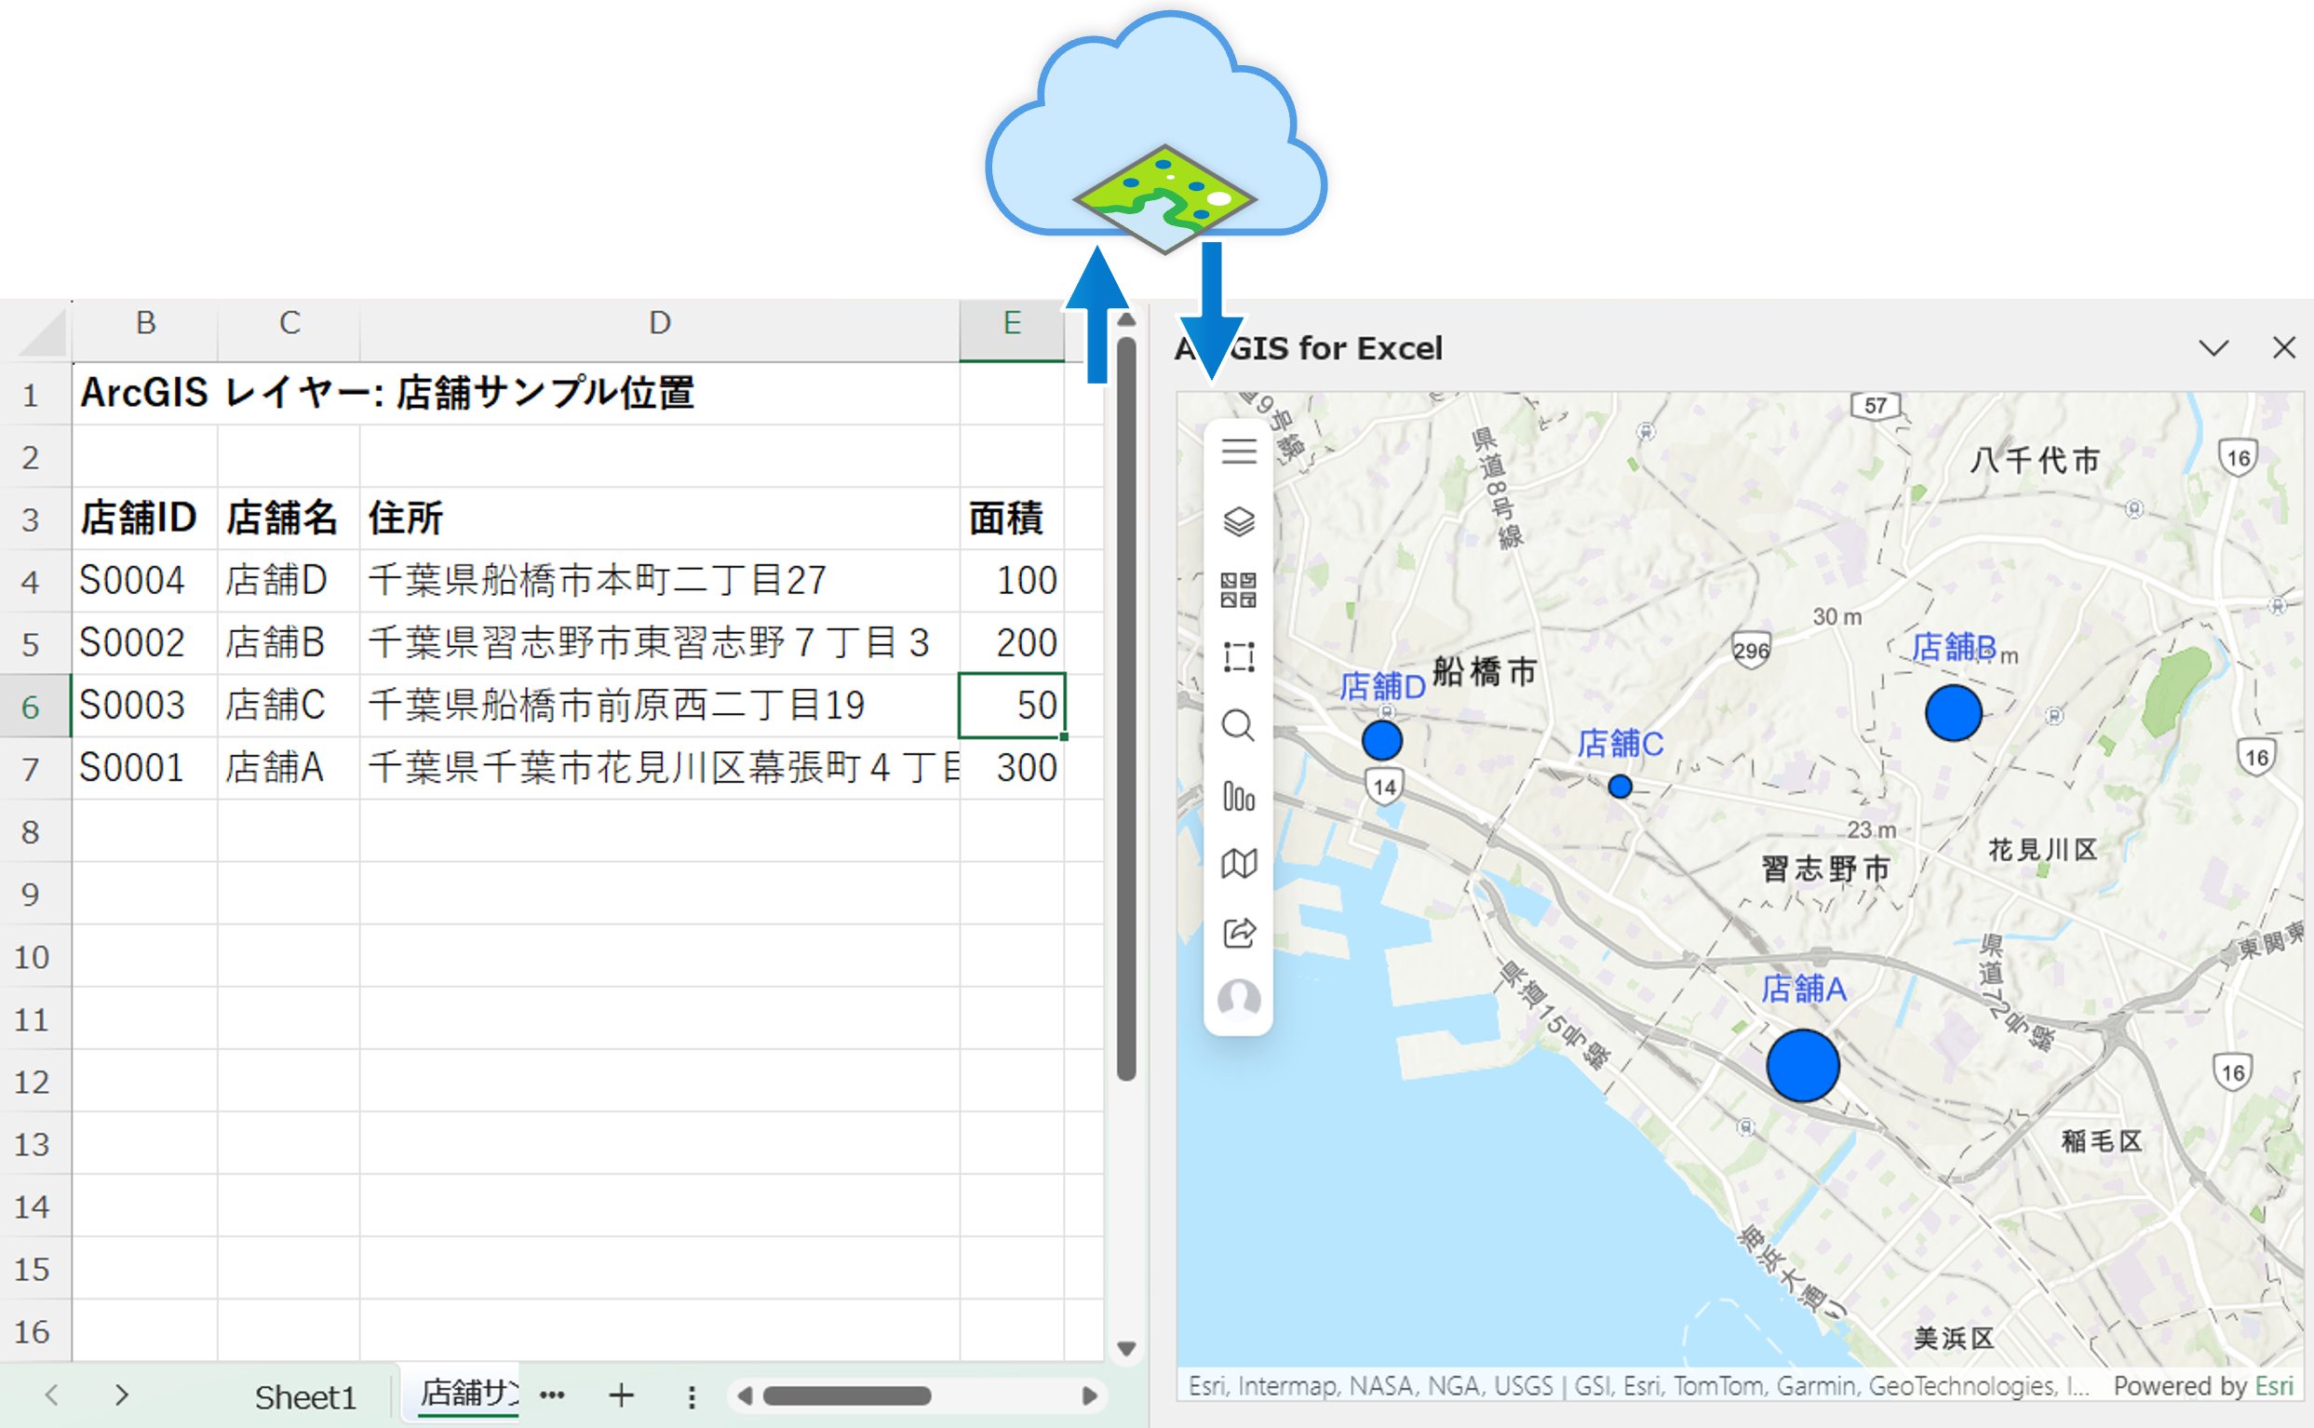Open the folded map icon
Screen dimensions: 2314x1428
pyautogui.click(x=1239, y=863)
